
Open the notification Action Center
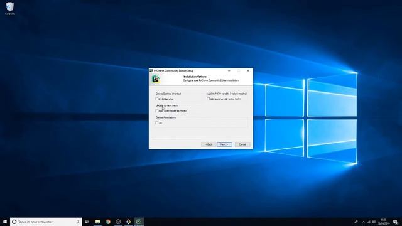395,222
